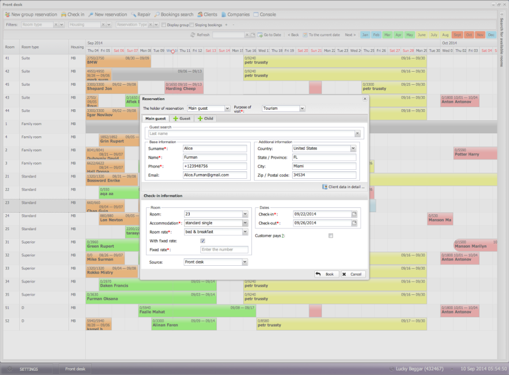Jump to the Sept month tab

(458, 34)
